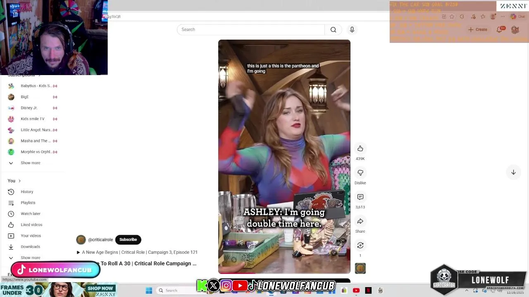This screenshot has width=529, height=297.
Task: Dislike the Short with thumbs-down icon
Action: (x=360, y=173)
